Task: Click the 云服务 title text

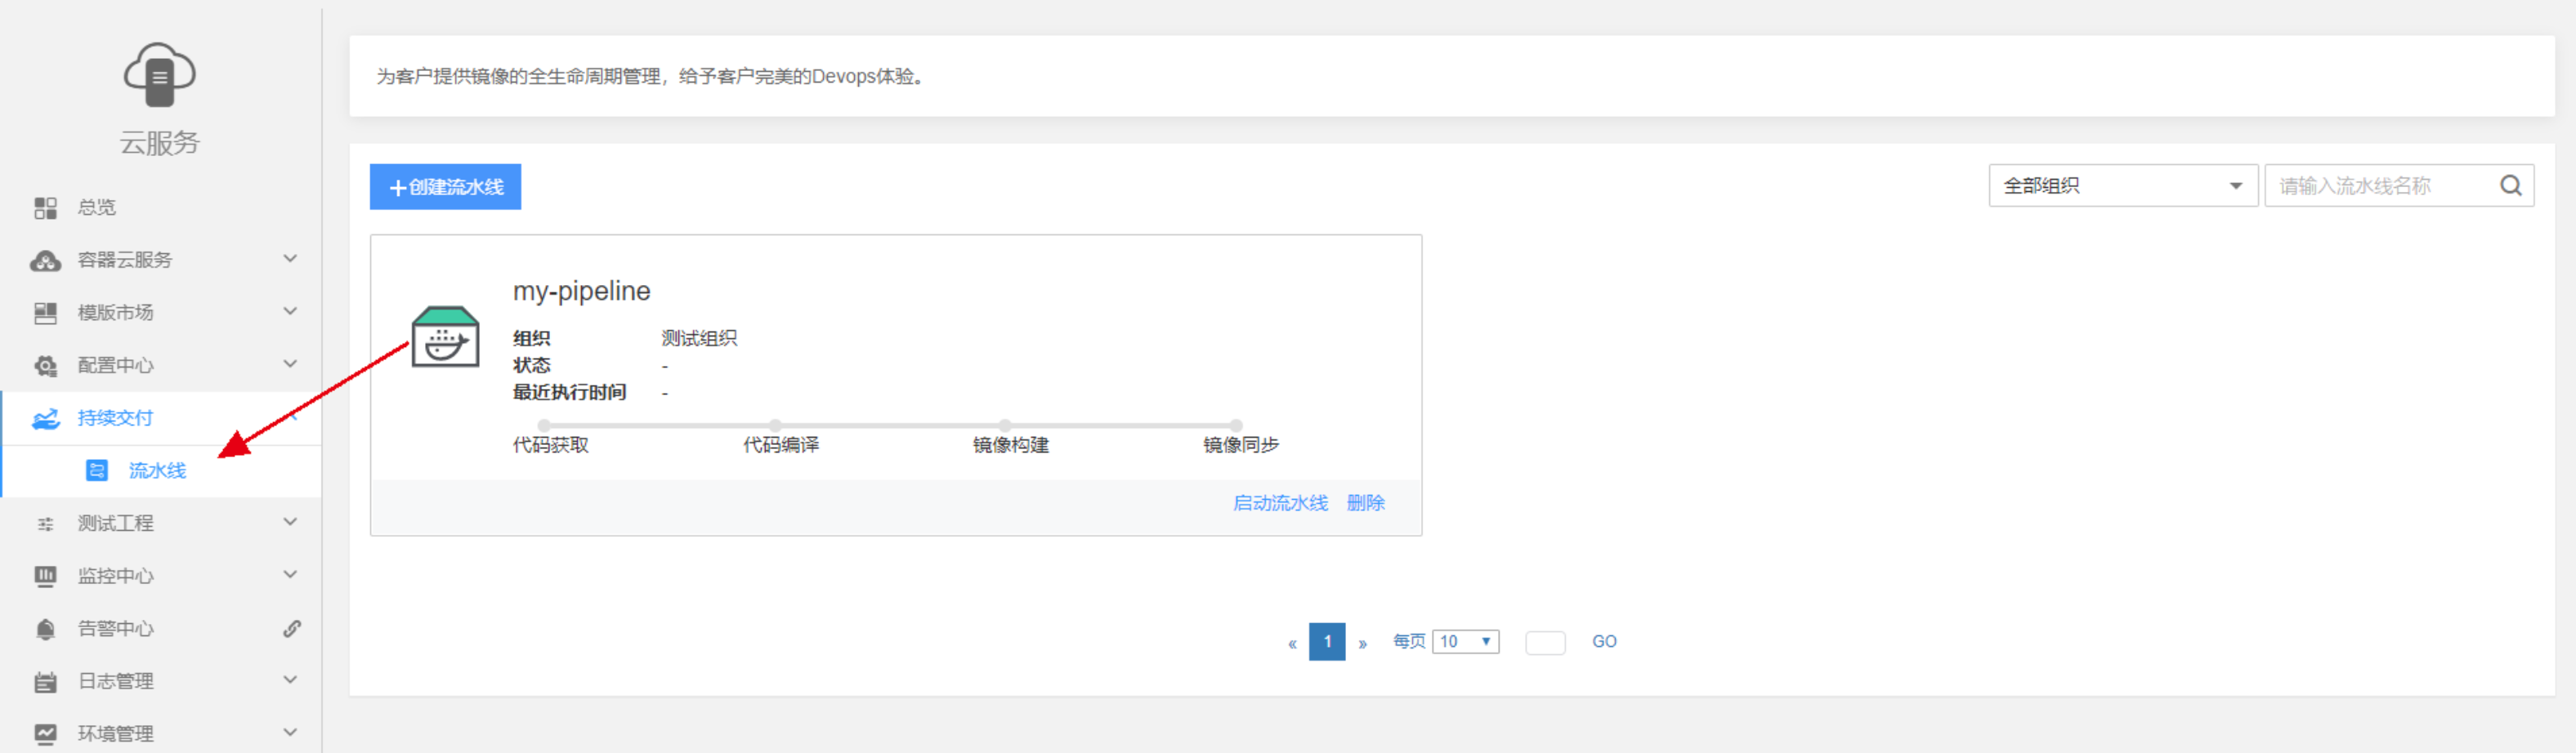Action: 160,144
